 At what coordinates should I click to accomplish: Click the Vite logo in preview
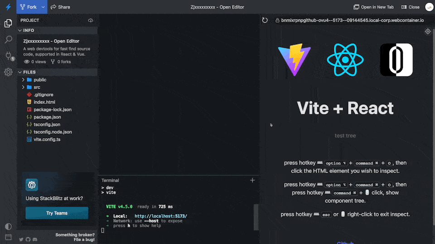coord(295,60)
